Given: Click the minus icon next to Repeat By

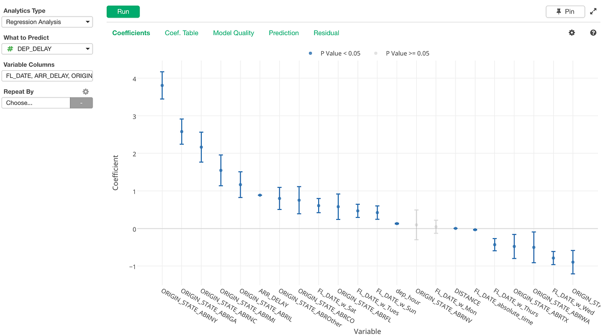Looking at the screenshot, I should pyautogui.click(x=81, y=102).
